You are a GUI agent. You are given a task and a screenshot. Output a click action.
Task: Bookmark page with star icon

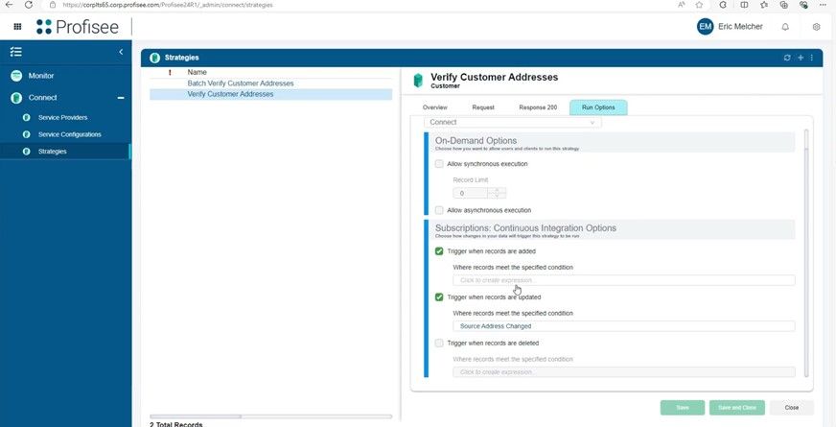[x=699, y=5]
